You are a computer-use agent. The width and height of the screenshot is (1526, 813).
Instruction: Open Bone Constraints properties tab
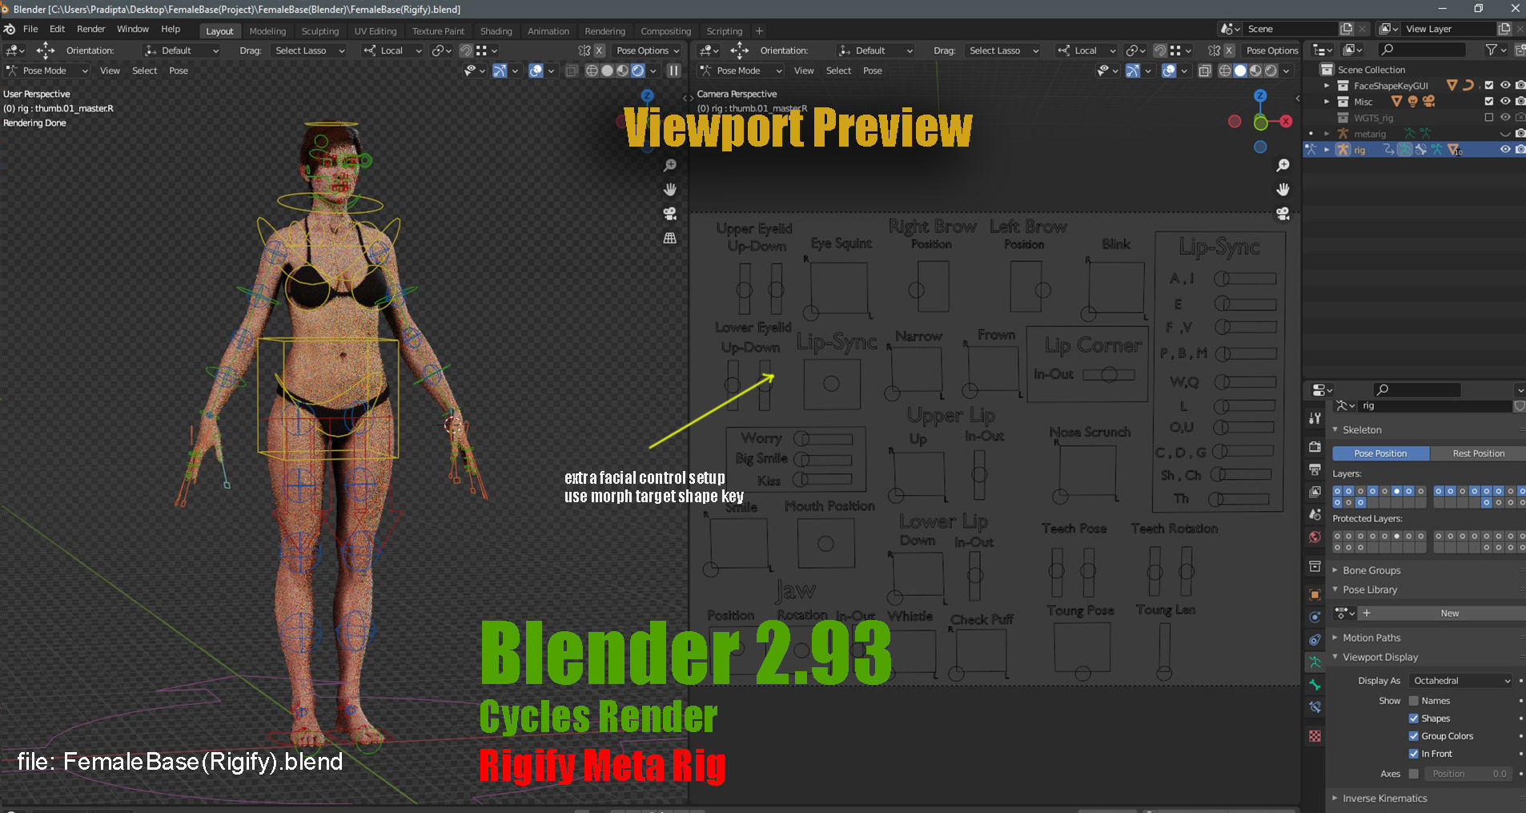1315,707
